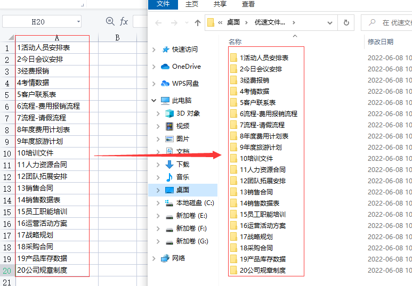The image size is (412, 286).
Task: Click cell A1 containing 1活动人员安排表
Action: 56,47
